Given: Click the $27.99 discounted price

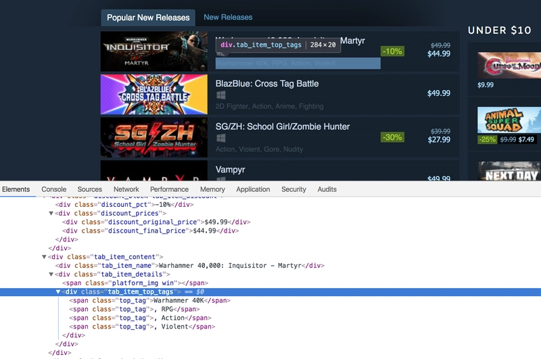Looking at the screenshot, I should click(439, 140).
